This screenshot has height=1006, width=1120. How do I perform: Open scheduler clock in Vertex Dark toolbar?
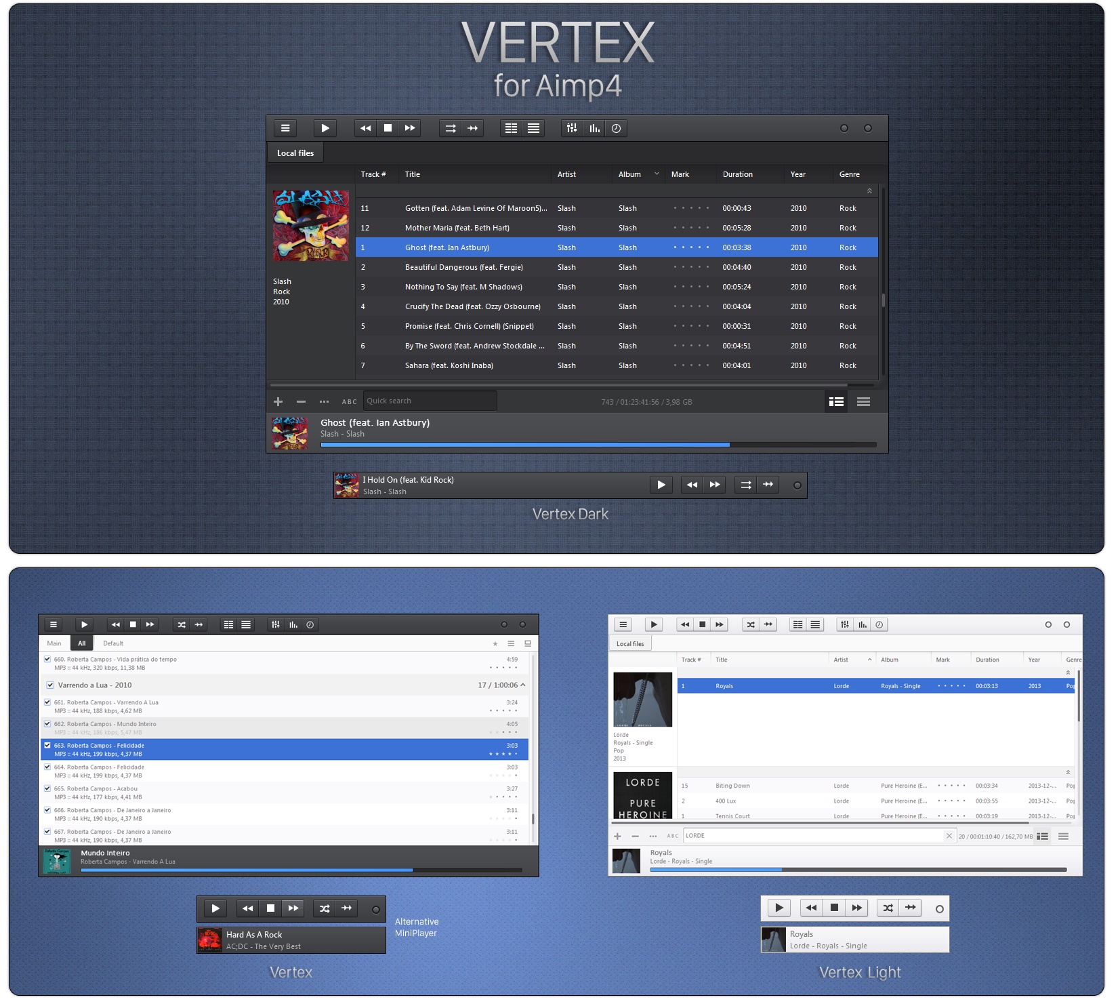click(x=616, y=128)
